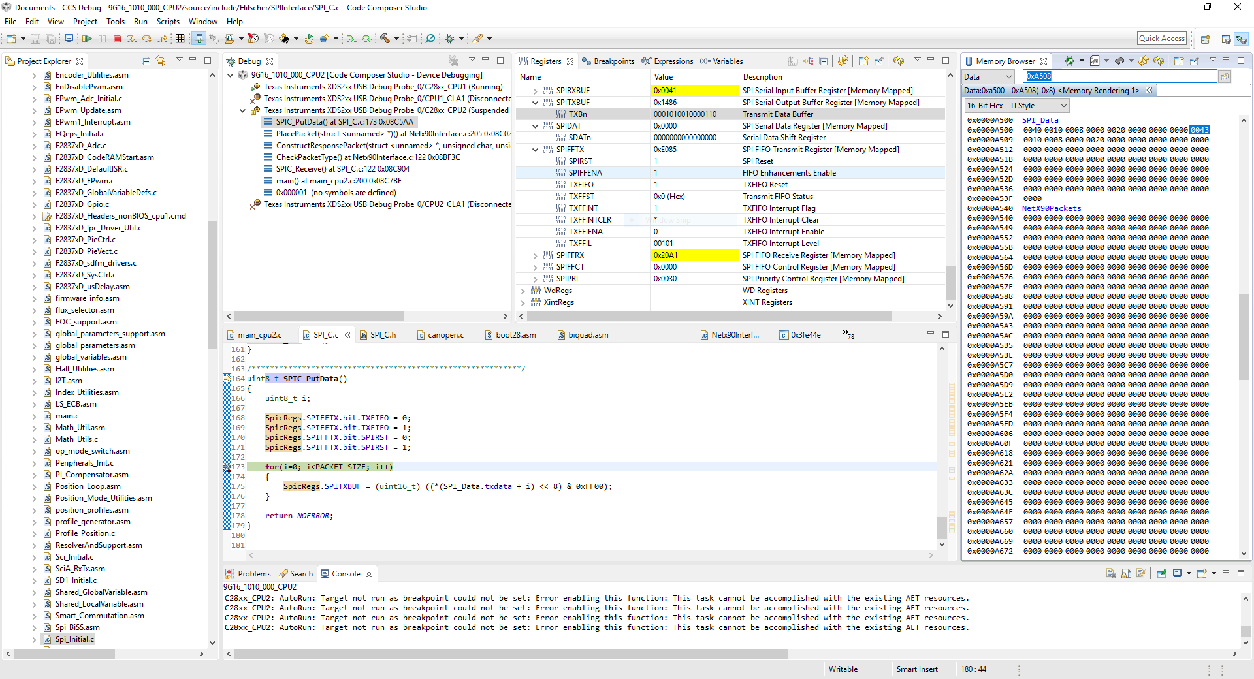This screenshot has width=1254, height=679.
Task: Open the Spi_Initial.c file in Project Explorer
Action: coord(74,639)
